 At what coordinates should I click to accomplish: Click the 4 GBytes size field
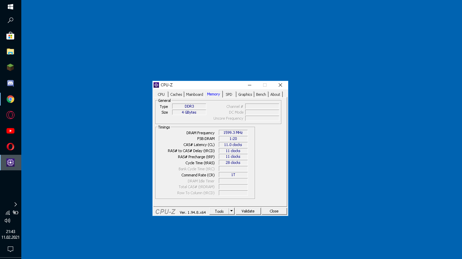[x=189, y=112]
